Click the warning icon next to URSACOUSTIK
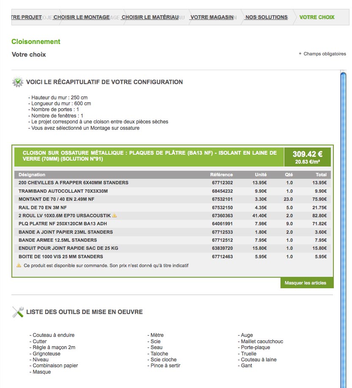 pyautogui.click(x=115, y=216)
